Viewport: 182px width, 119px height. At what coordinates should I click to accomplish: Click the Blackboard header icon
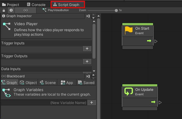point(4,76)
